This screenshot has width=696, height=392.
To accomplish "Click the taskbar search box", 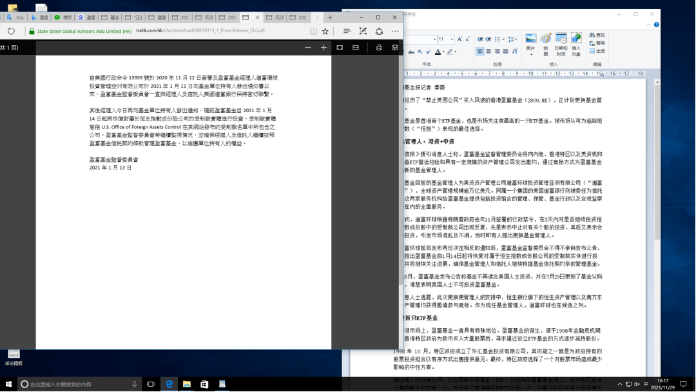I will pyautogui.click(x=80, y=384).
